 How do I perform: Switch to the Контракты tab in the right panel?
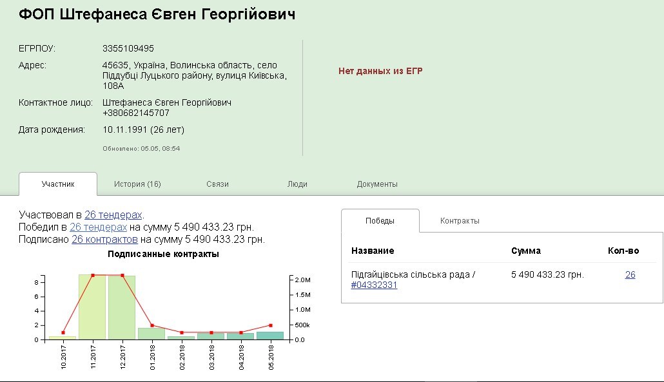[460, 221]
